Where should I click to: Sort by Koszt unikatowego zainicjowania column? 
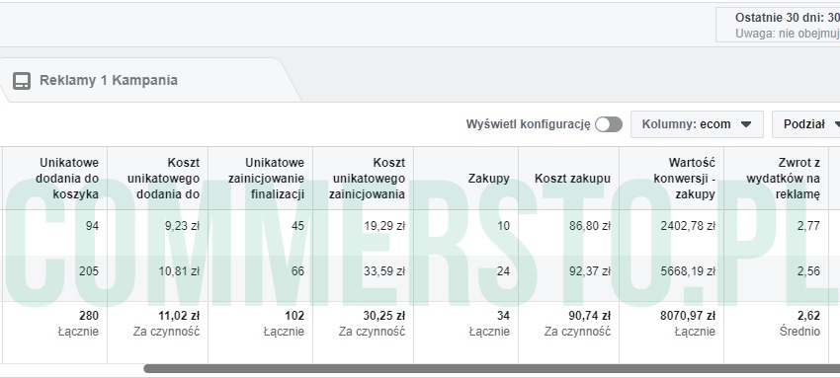click(364, 178)
